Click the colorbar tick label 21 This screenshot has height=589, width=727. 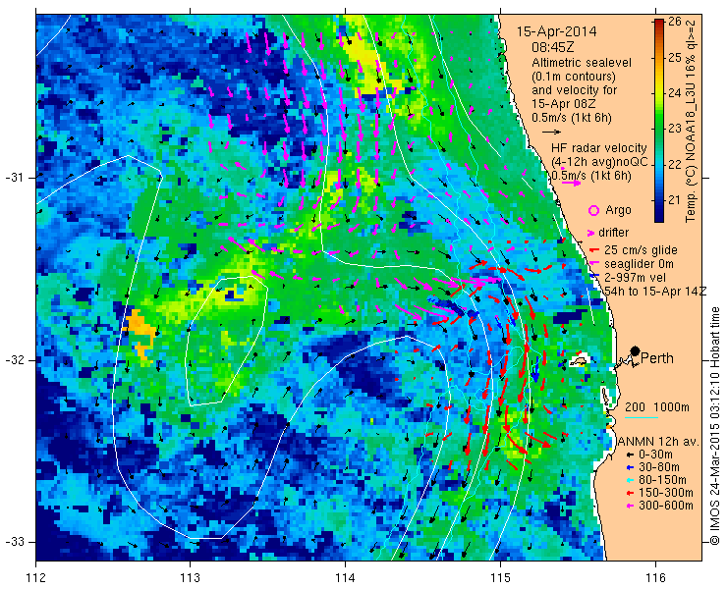click(x=675, y=200)
